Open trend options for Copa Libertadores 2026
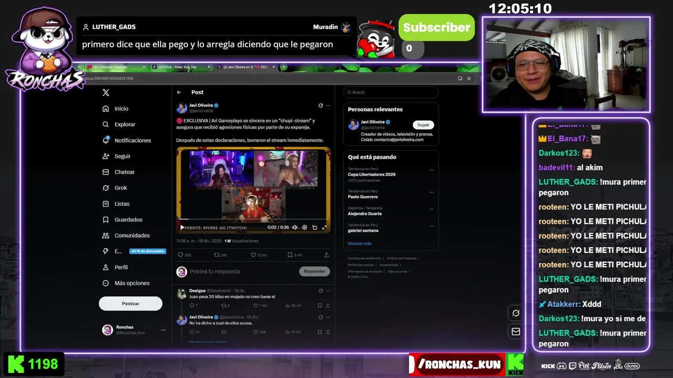673x378 pixels. point(431,170)
